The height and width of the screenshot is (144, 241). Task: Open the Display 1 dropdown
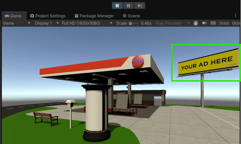47,23
